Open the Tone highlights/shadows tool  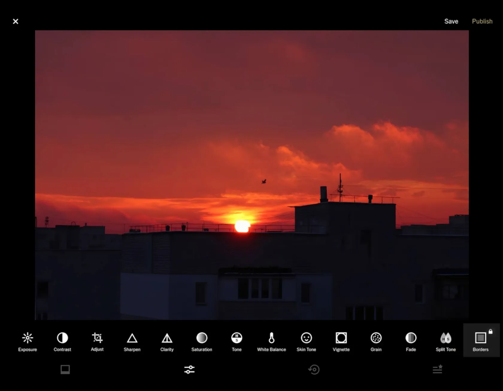(x=237, y=341)
